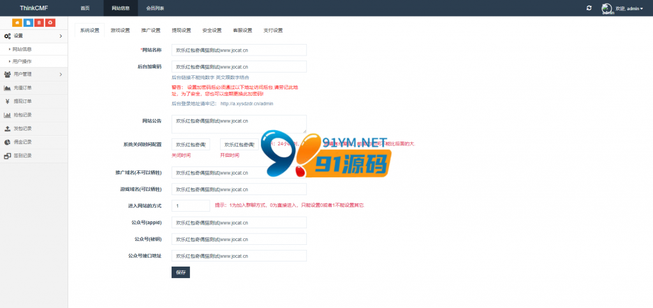Focus the 网站公告 textarea

click(x=239, y=124)
